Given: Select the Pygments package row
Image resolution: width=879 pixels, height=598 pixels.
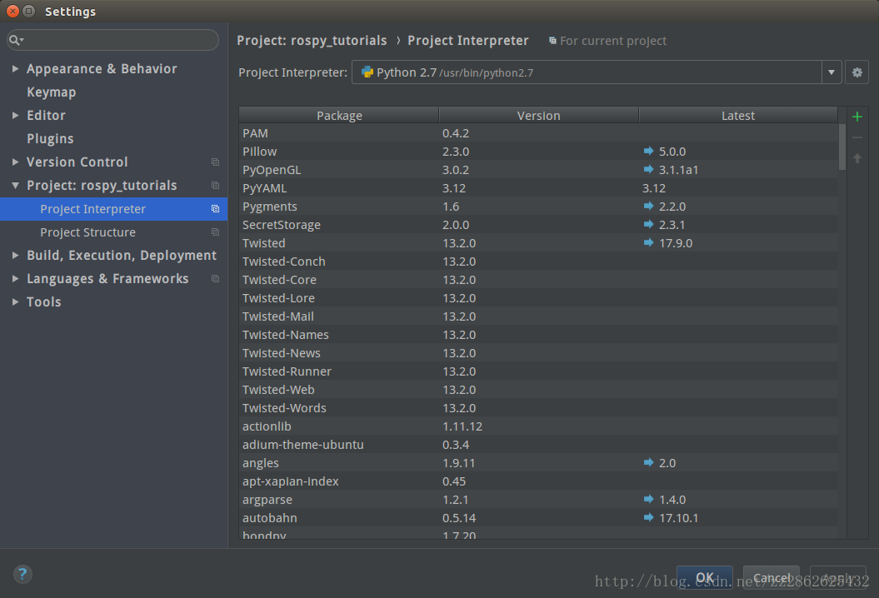Looking at the screenshot, I should coord(539,207).
